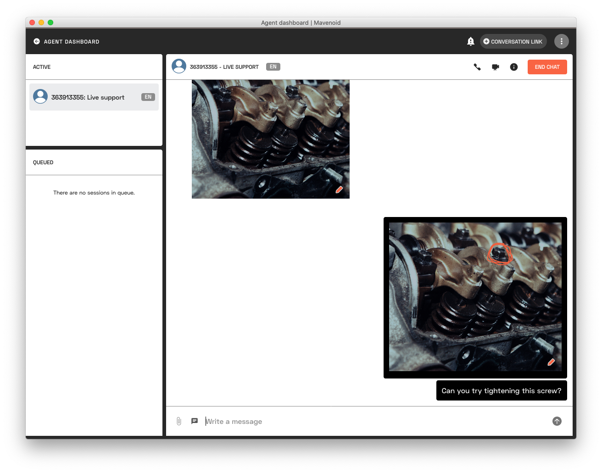Image resolution: width=602 pixels, height=473 pixels.
Task: Click the avatar in the active session row
Action: 40,96
